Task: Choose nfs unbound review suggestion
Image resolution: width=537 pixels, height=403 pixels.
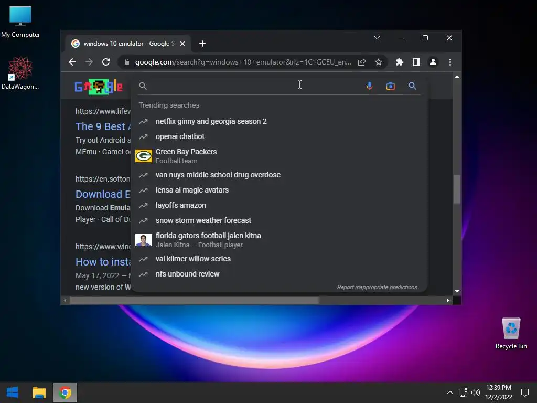Action: tap(279, 274)
